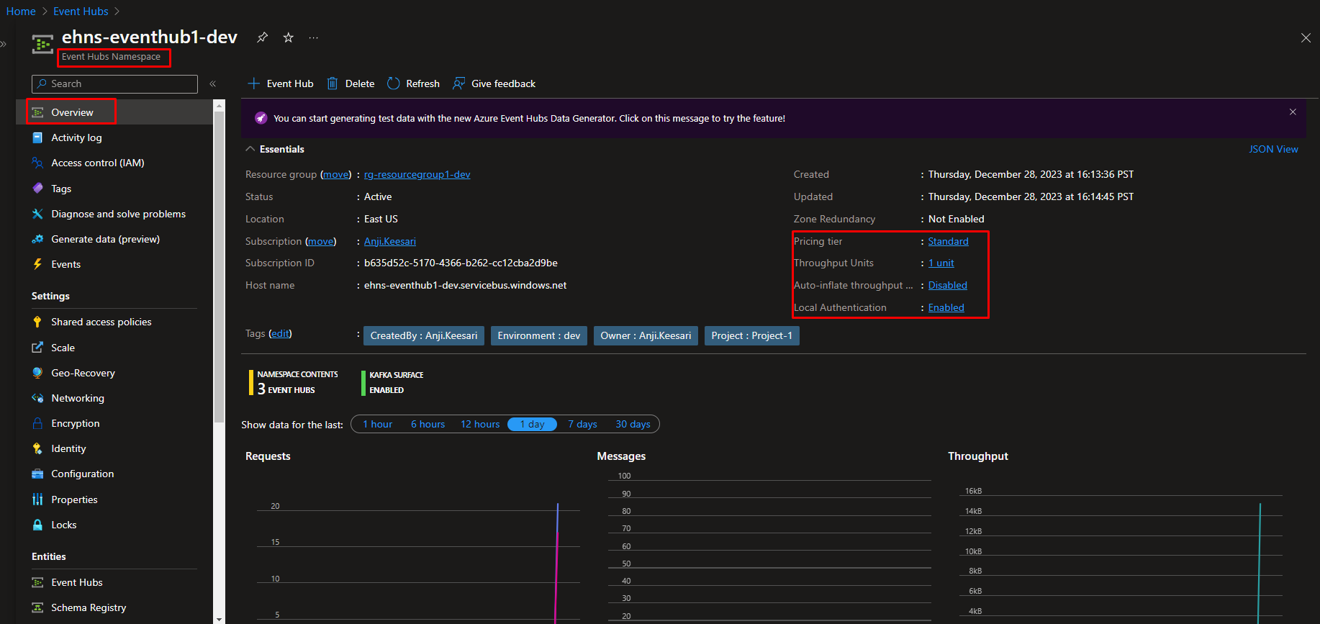This screenshot has height=624, width=1320.
Task: Select the Environment : dev tag
Action: [x=539, y=335]
